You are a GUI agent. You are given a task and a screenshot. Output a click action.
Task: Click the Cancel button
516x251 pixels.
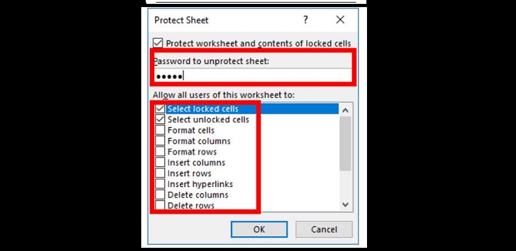(x=324, y=229)
